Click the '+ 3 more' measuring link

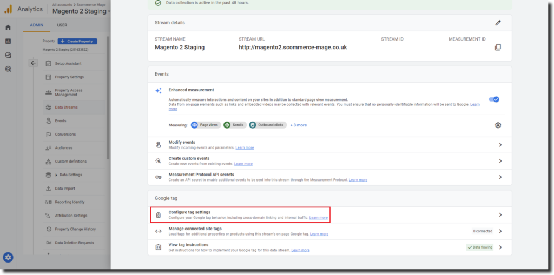(298, 125)
